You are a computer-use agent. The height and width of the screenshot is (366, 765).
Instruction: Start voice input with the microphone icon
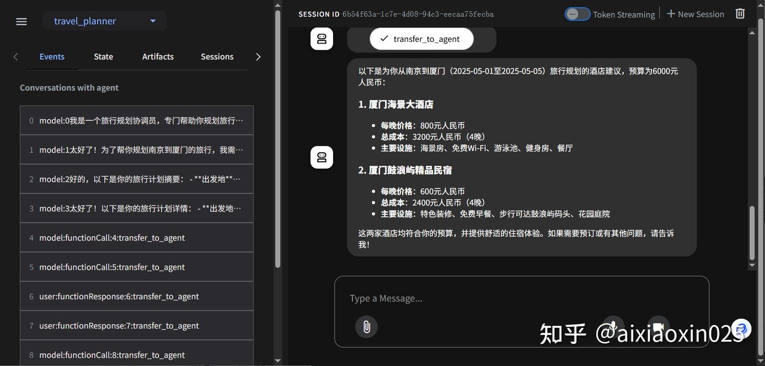pyautogui.click(x=613, y=327)
